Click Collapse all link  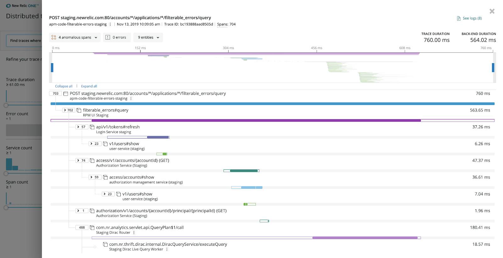tap(64, 86)
